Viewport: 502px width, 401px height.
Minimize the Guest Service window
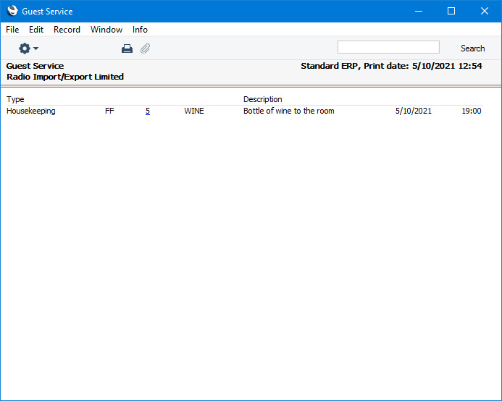pos(419,11)
